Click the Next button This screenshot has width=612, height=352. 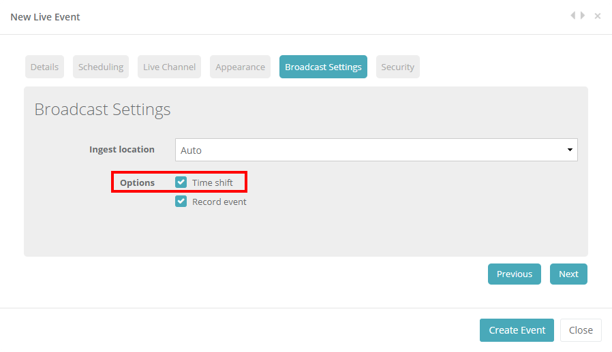(568, 274)
